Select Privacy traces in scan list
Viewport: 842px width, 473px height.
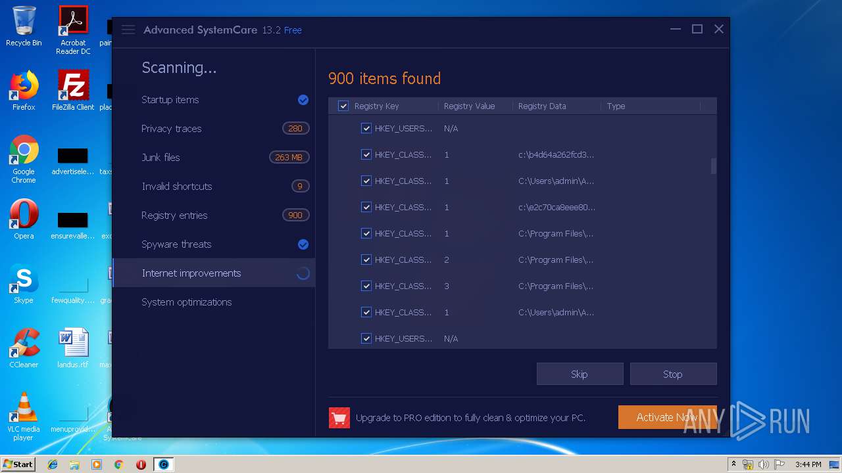coord(214,129)
